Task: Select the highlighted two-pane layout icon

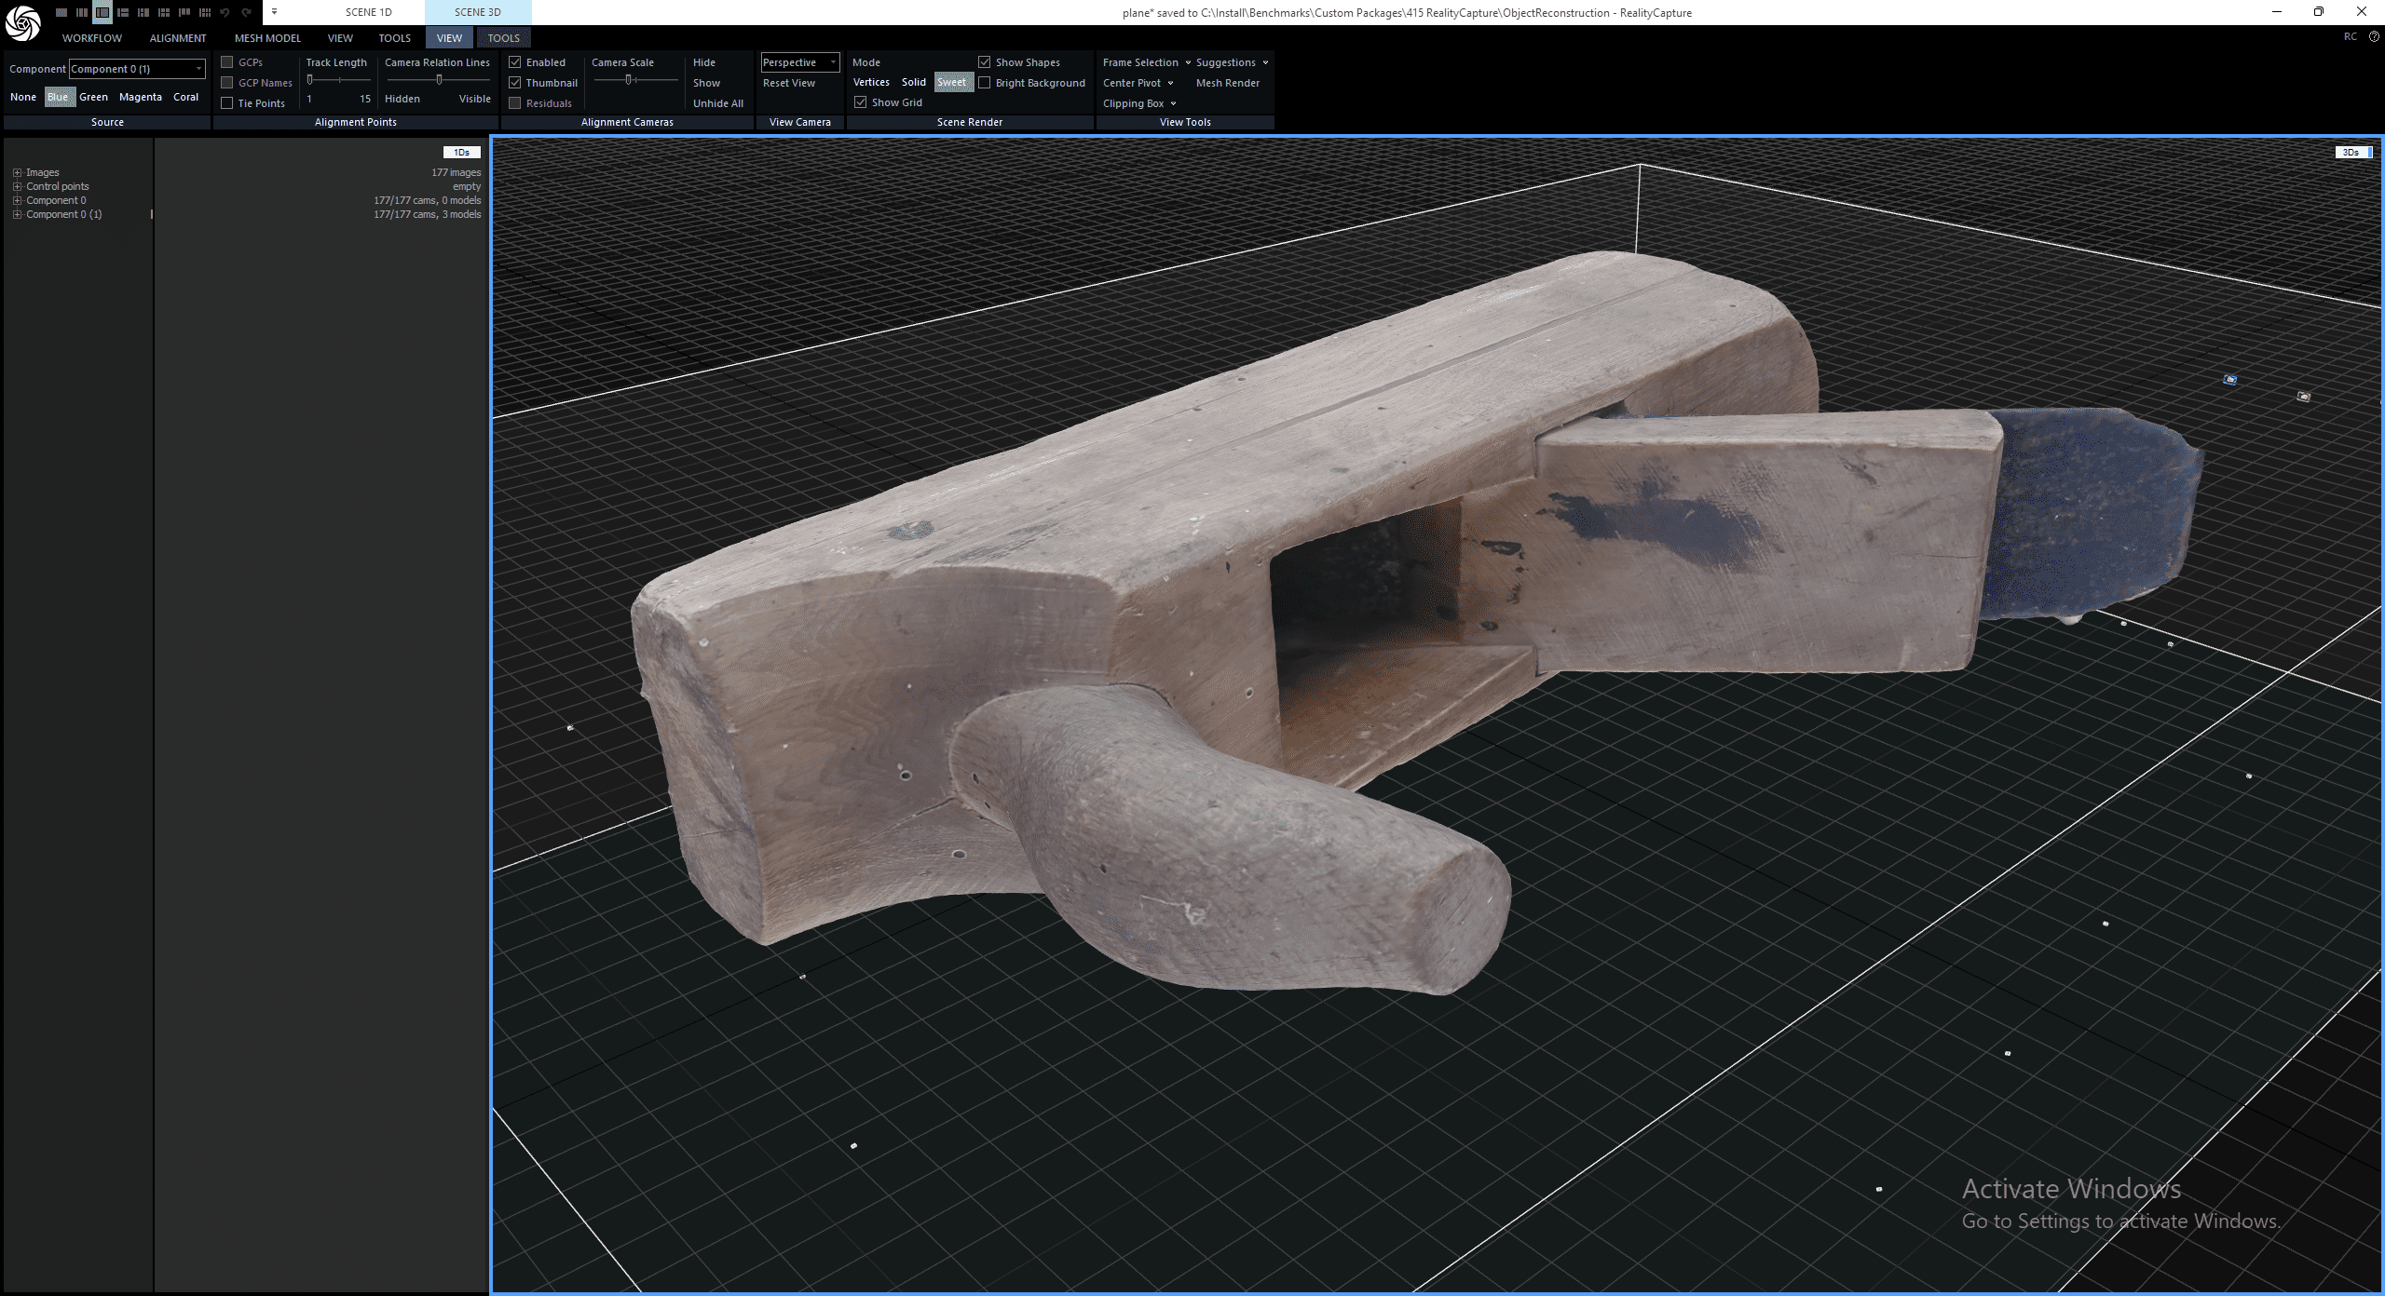Action: point(102,12)
